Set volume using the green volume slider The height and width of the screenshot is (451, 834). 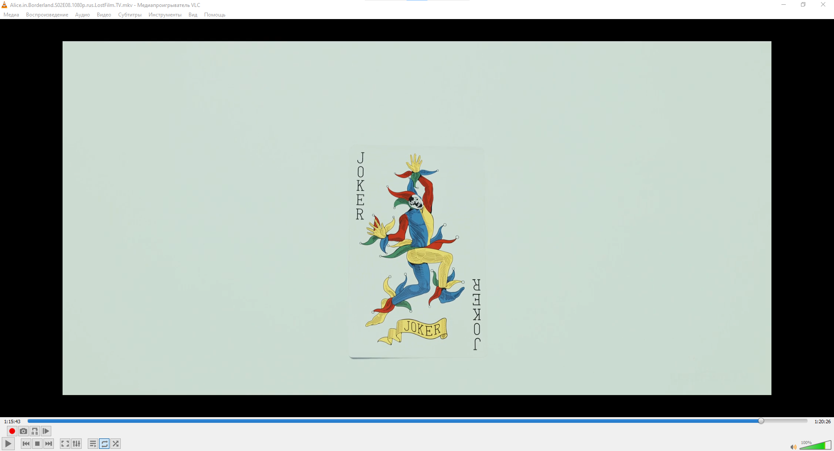point(815,445)
